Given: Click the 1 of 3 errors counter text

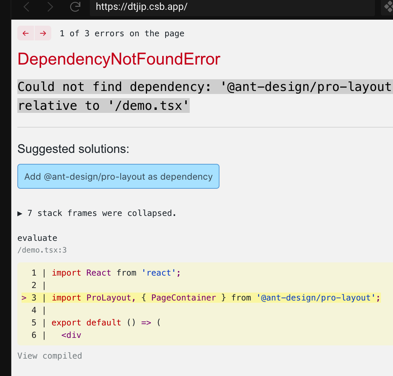Looking at the screenshot, I should 121,33.
